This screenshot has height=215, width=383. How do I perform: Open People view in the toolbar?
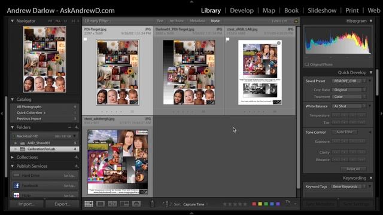(136, 204)
